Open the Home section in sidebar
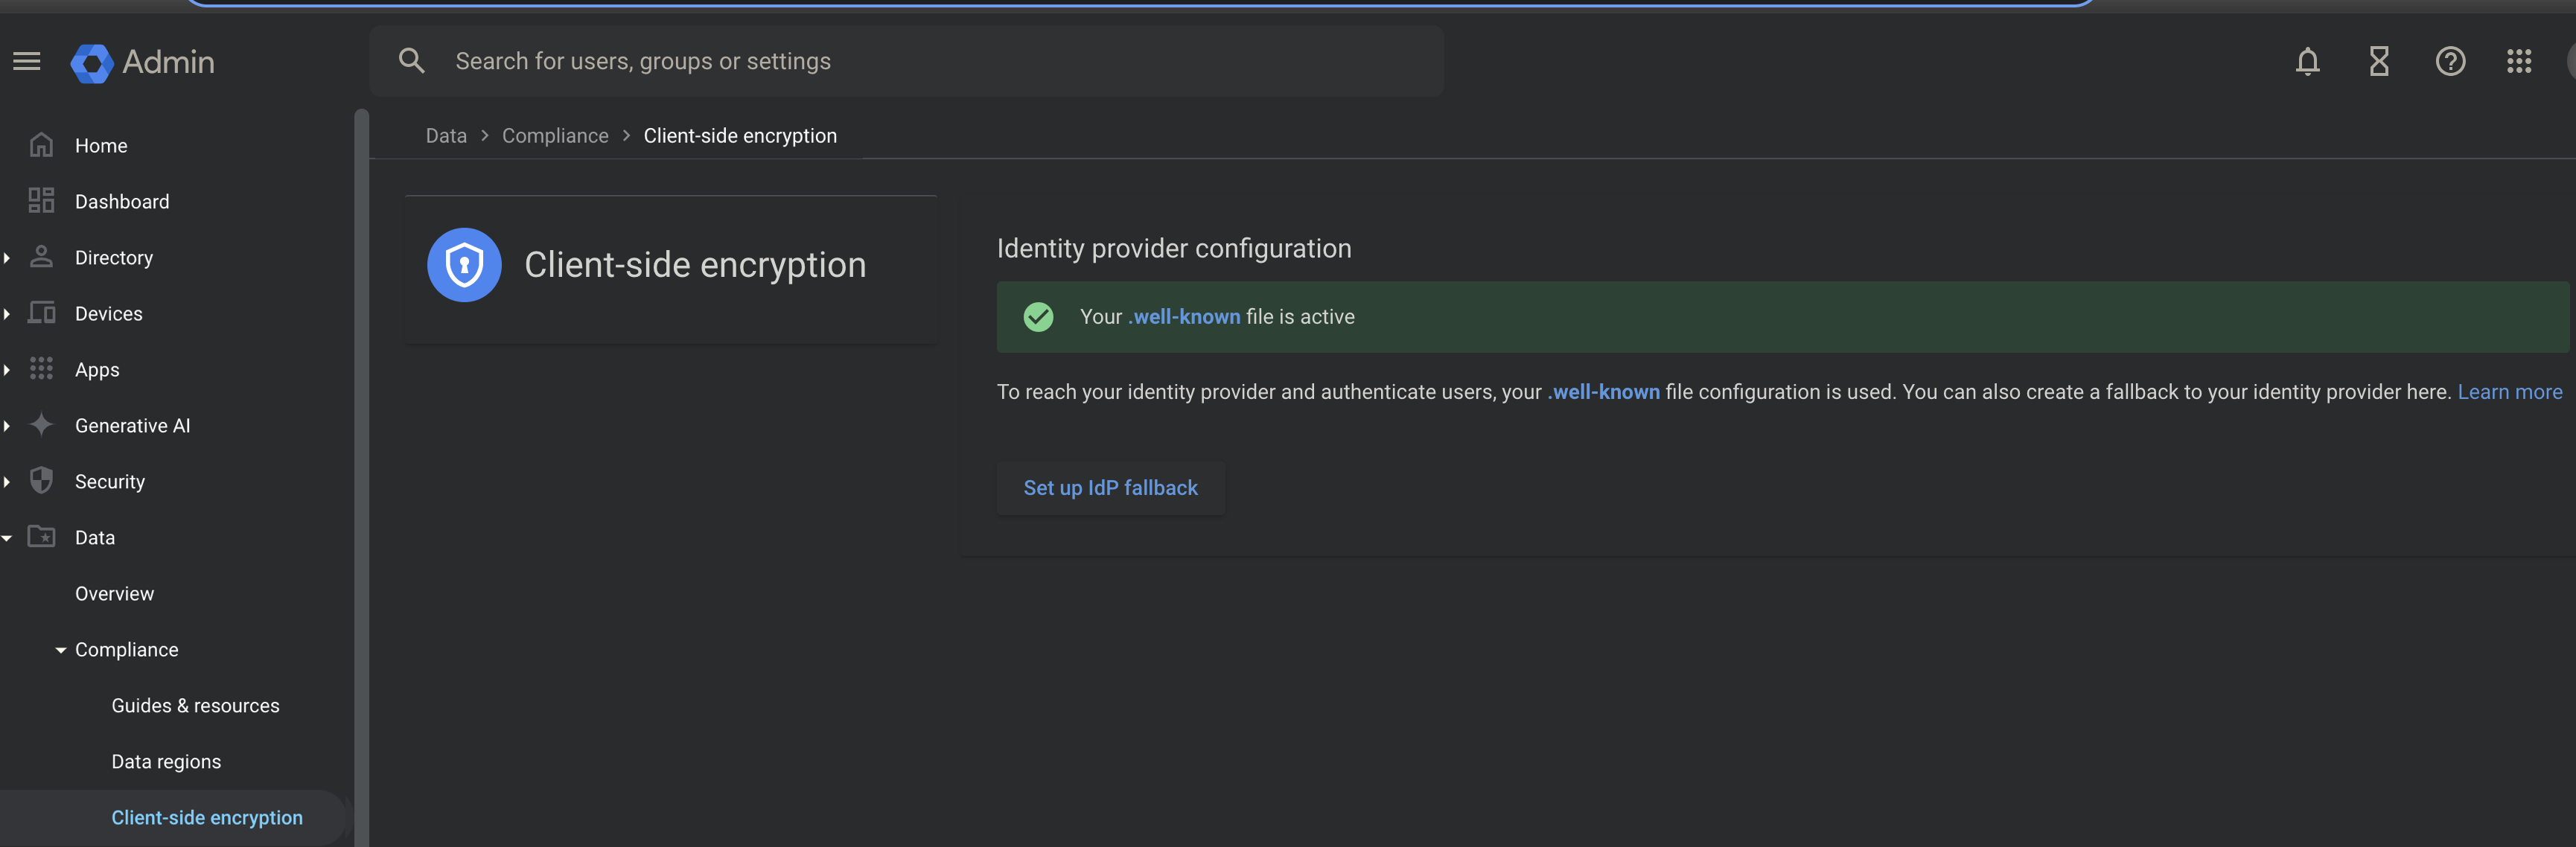 pos(100,145)
